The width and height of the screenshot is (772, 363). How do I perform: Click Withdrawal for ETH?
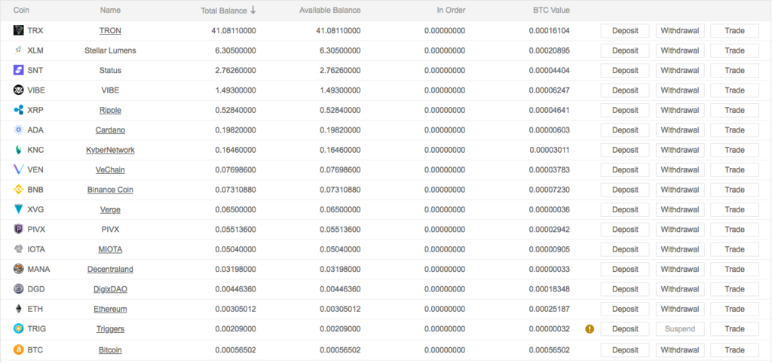coord(680,309)
